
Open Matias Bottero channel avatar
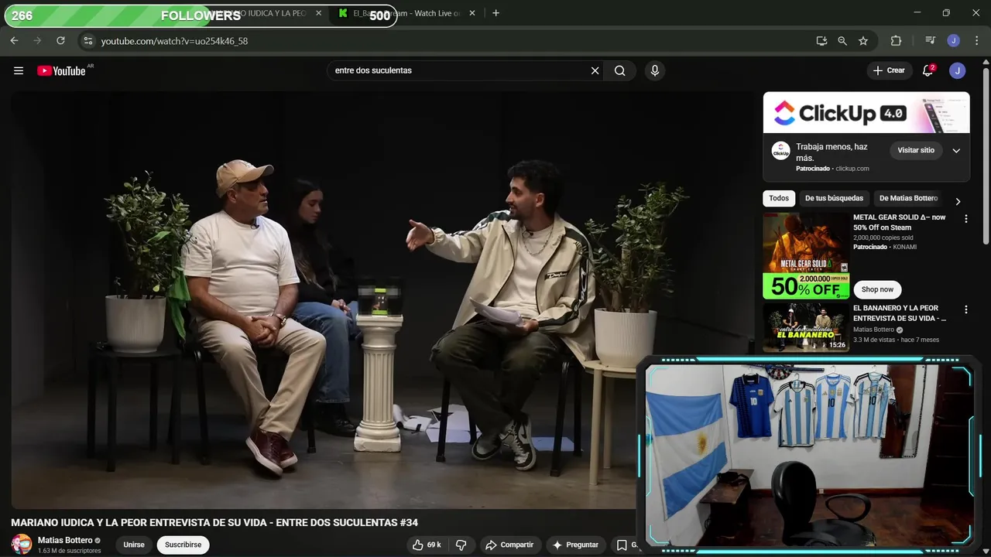[22, 544]
